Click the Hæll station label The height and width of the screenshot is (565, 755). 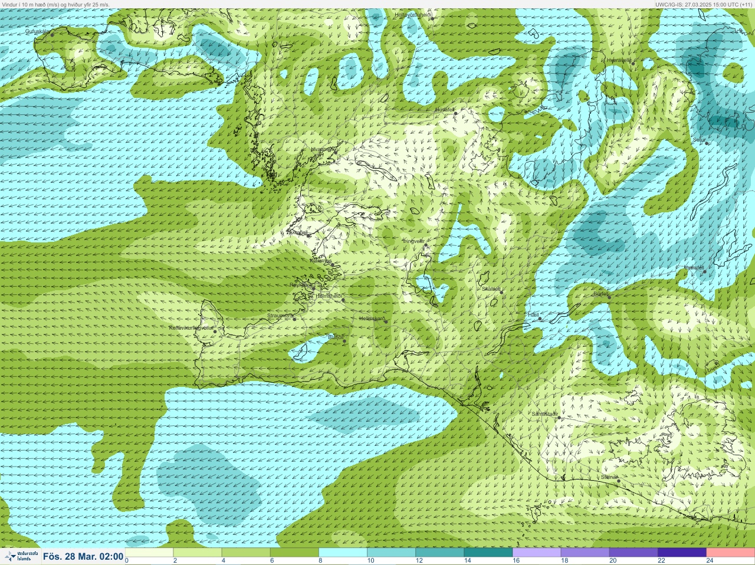coord(533,315)
